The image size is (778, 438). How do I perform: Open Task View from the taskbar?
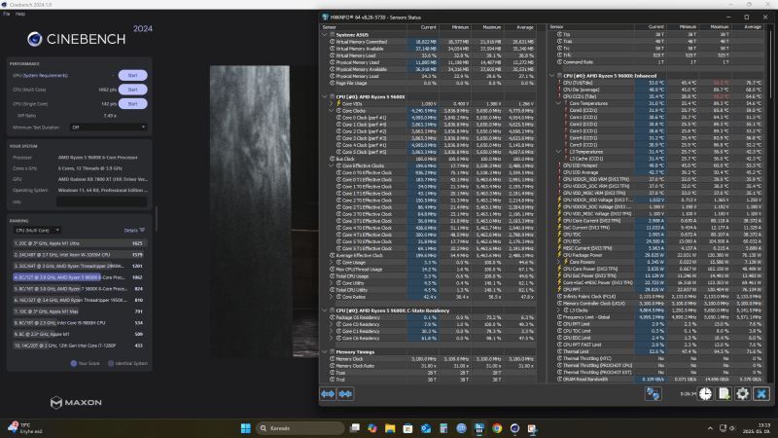pos(354,428)
